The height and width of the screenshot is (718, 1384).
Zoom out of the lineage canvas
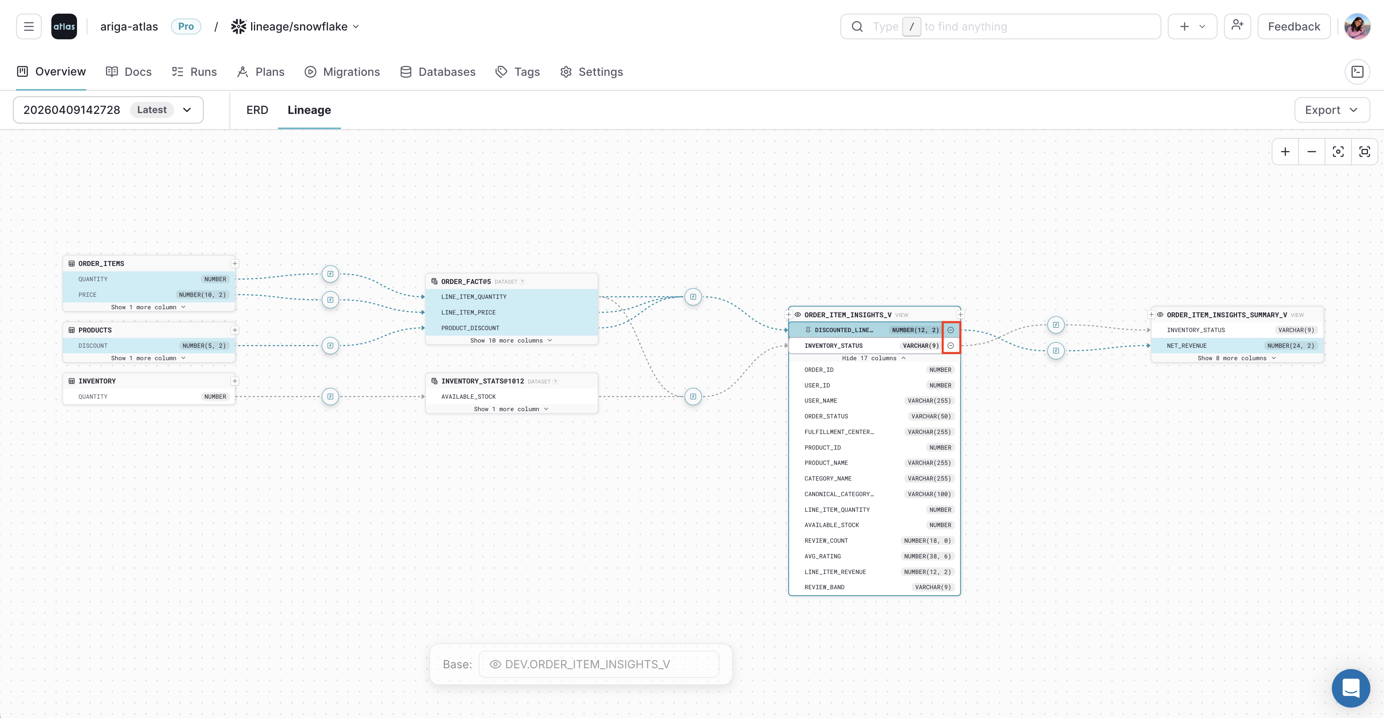1311,152
